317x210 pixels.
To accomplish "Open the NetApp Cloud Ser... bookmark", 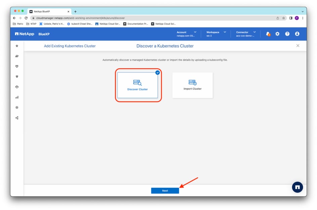I will pos(108,24).
